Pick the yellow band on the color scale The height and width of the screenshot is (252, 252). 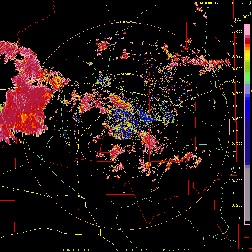pos(247,55)
